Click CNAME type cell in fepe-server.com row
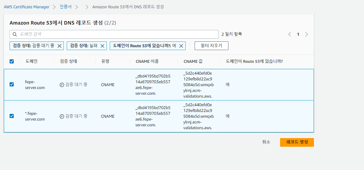The width and height of the screenshot is (364, 170). click(x=108, y=85)
